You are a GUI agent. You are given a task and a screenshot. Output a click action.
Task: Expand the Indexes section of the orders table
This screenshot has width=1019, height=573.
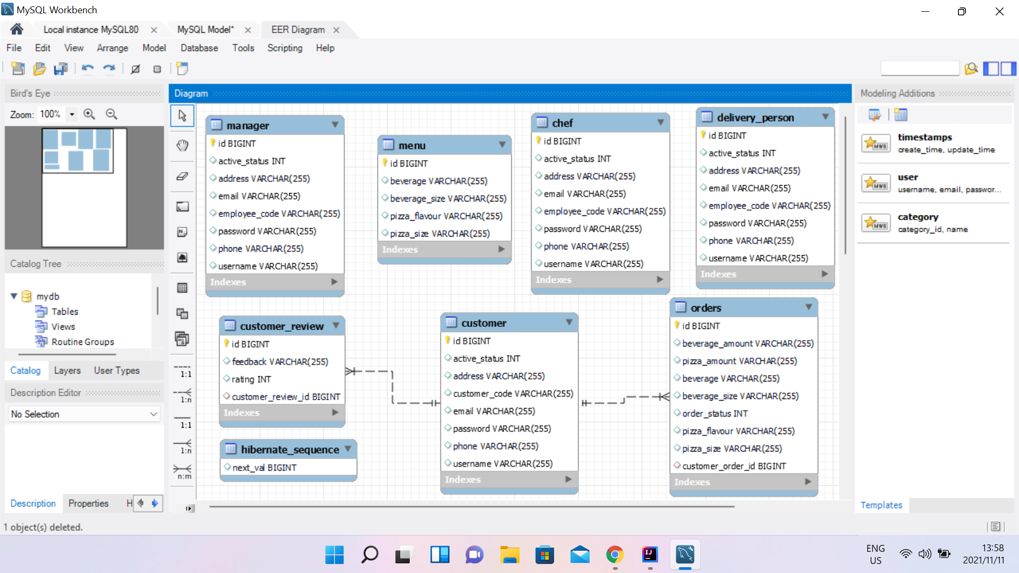click(808, 482)
